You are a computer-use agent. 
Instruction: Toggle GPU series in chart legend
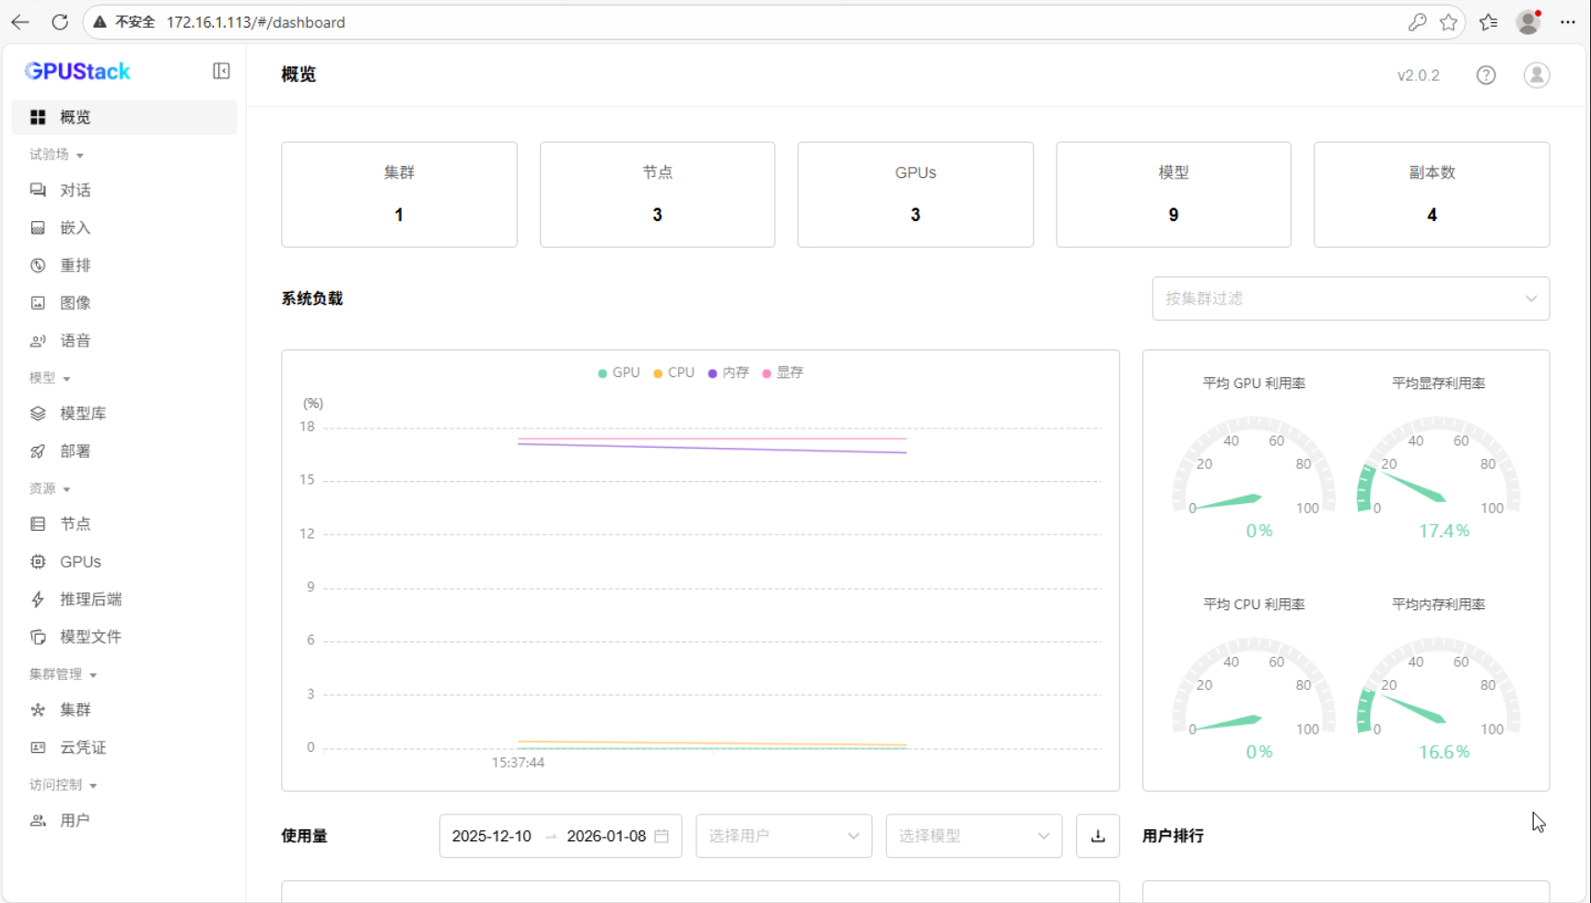point(619,372)
